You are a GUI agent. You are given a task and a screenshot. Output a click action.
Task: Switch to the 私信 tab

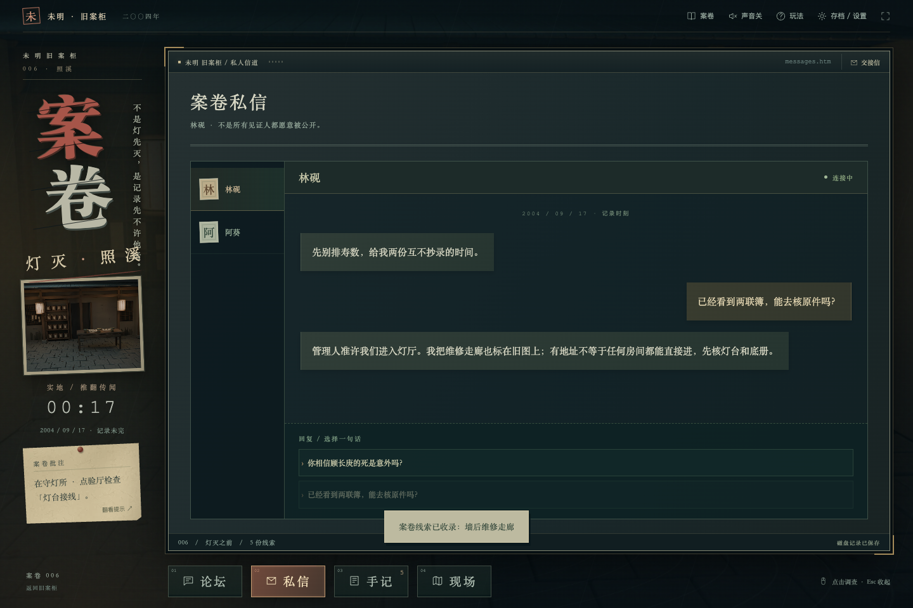pos(288,581)
